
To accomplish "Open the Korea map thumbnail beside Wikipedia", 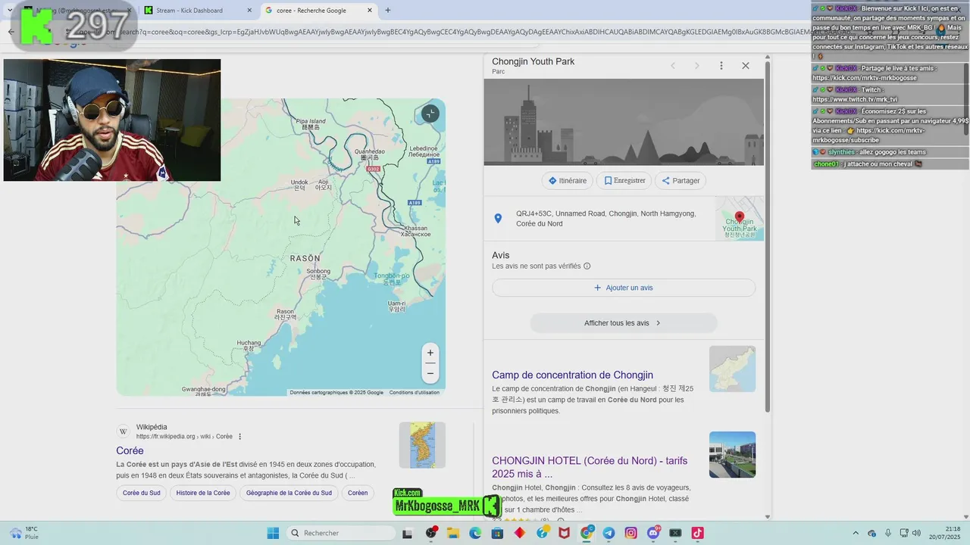I will (422, 445).
